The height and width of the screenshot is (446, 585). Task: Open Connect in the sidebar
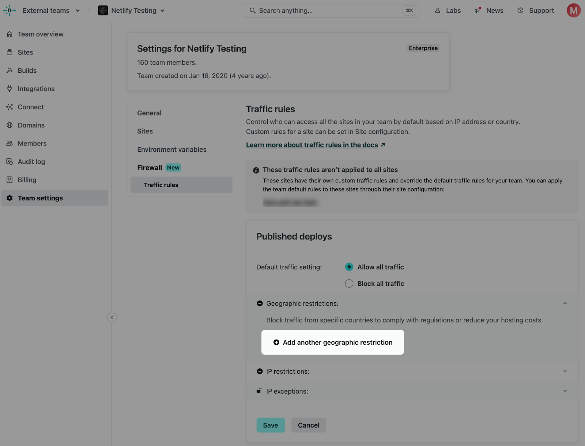[x=55, y=107]
